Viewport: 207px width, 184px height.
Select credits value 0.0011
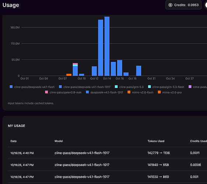(x=195, y=153)
